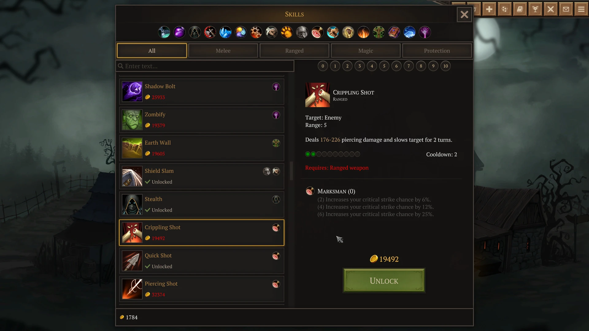
Task: Switch to the Magic tab
Action: pos(366,51)
